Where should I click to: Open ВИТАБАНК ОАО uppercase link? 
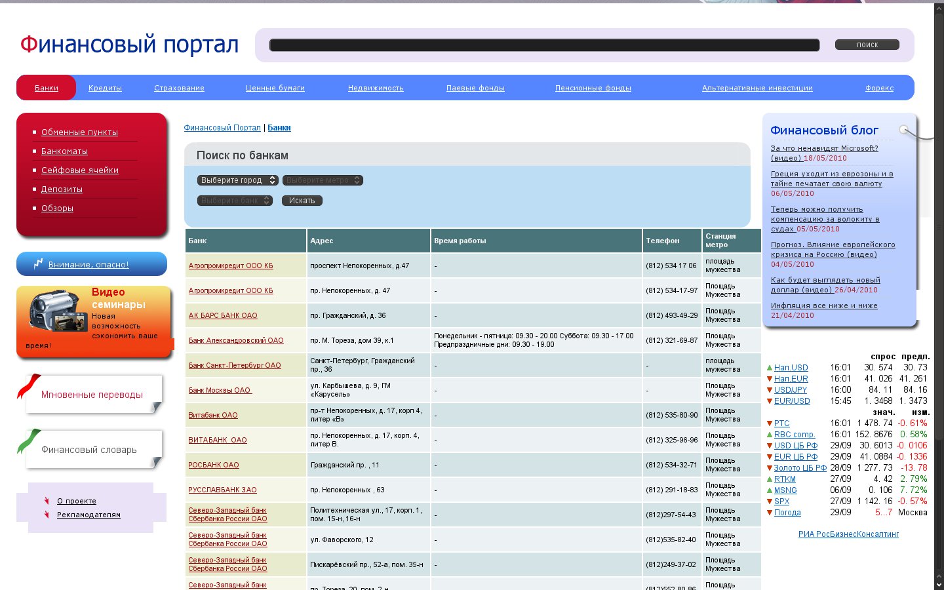(218, 440)
